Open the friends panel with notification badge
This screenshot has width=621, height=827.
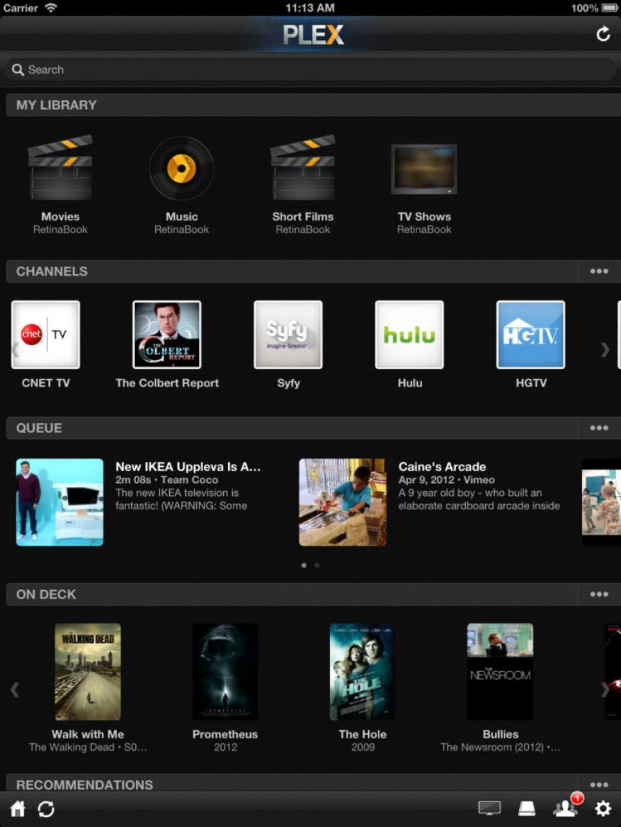(x=564, y=808)
